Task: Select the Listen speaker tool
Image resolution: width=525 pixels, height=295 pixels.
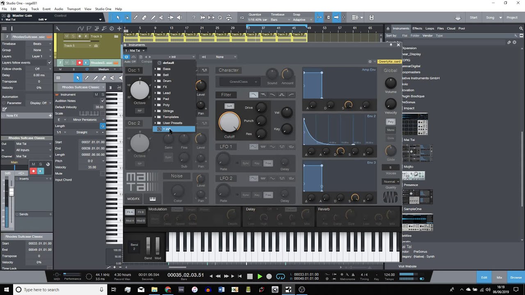Action: [179, 18]
